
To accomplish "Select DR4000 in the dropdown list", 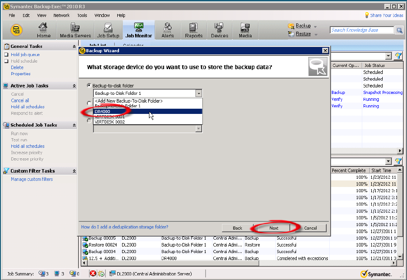I will tap(148, 111).
